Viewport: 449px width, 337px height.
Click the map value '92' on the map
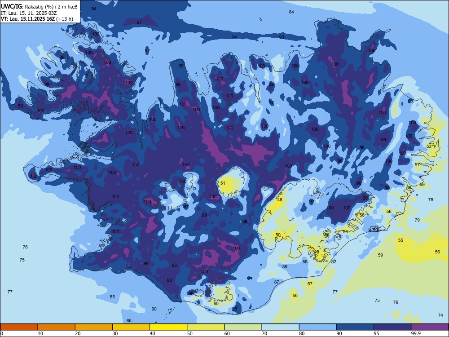coord(147,51)
